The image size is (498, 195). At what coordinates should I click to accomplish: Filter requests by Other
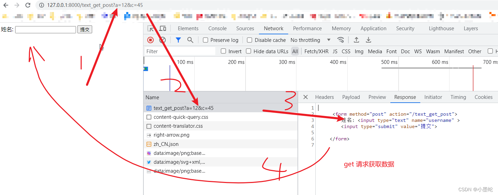click(475, 51)
